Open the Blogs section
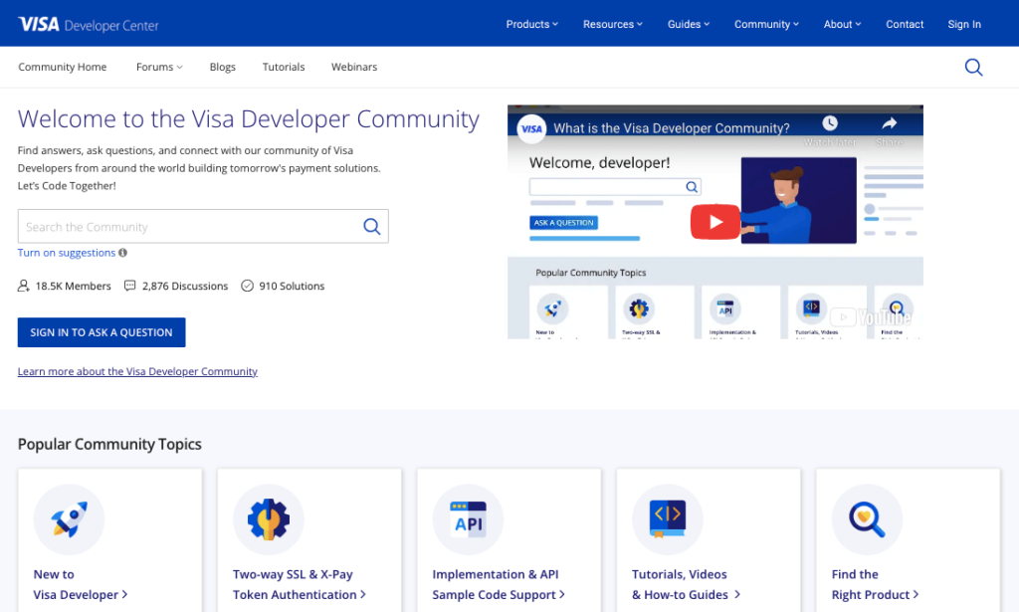This screenshot has width=1019, height=612. 222,67
